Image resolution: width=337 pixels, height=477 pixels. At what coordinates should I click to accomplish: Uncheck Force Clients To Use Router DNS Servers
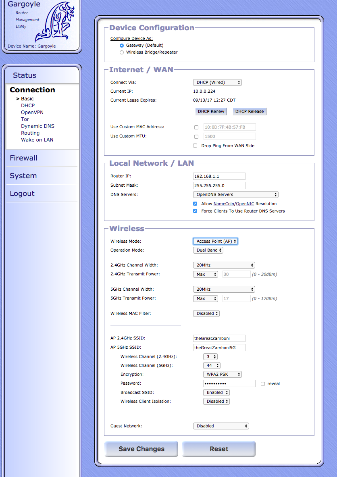click(195, 211)
